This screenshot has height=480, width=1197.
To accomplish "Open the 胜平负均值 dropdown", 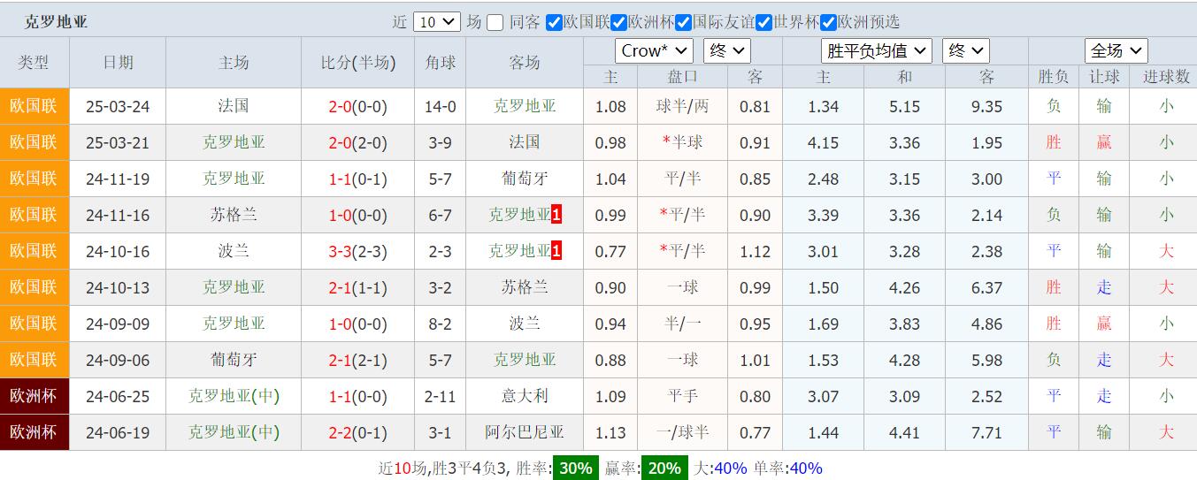I will [x=876, y=51].
